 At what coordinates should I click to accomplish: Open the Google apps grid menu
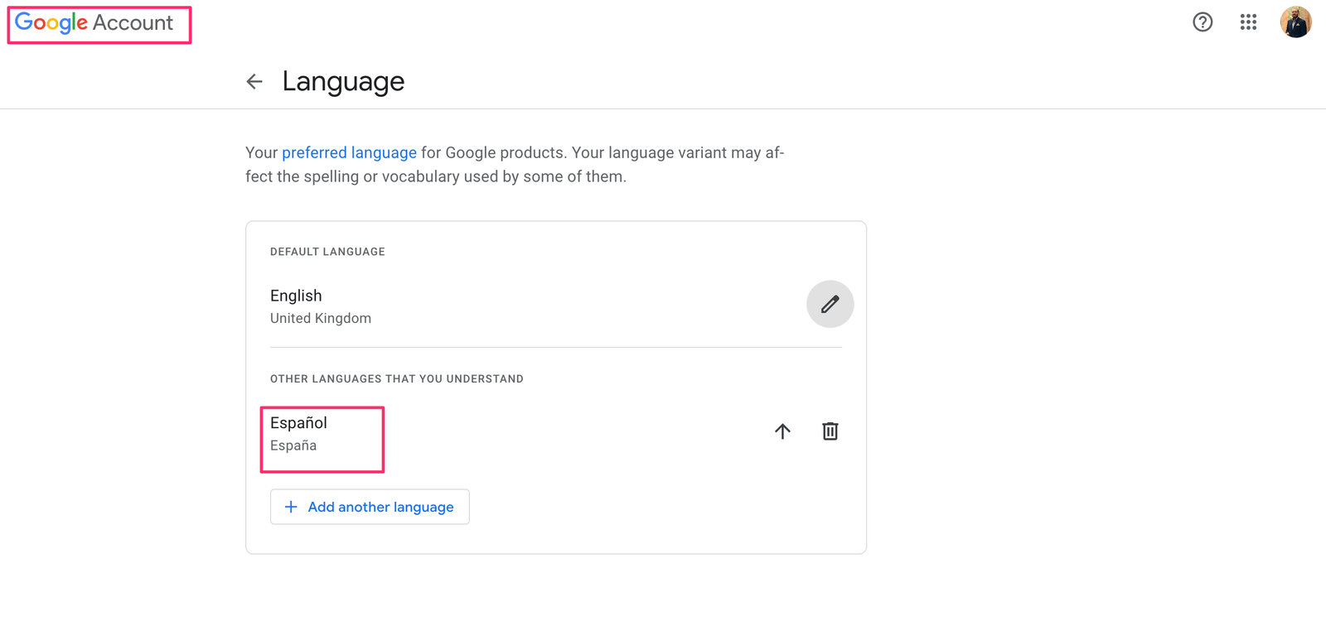tap(1248, 22)
